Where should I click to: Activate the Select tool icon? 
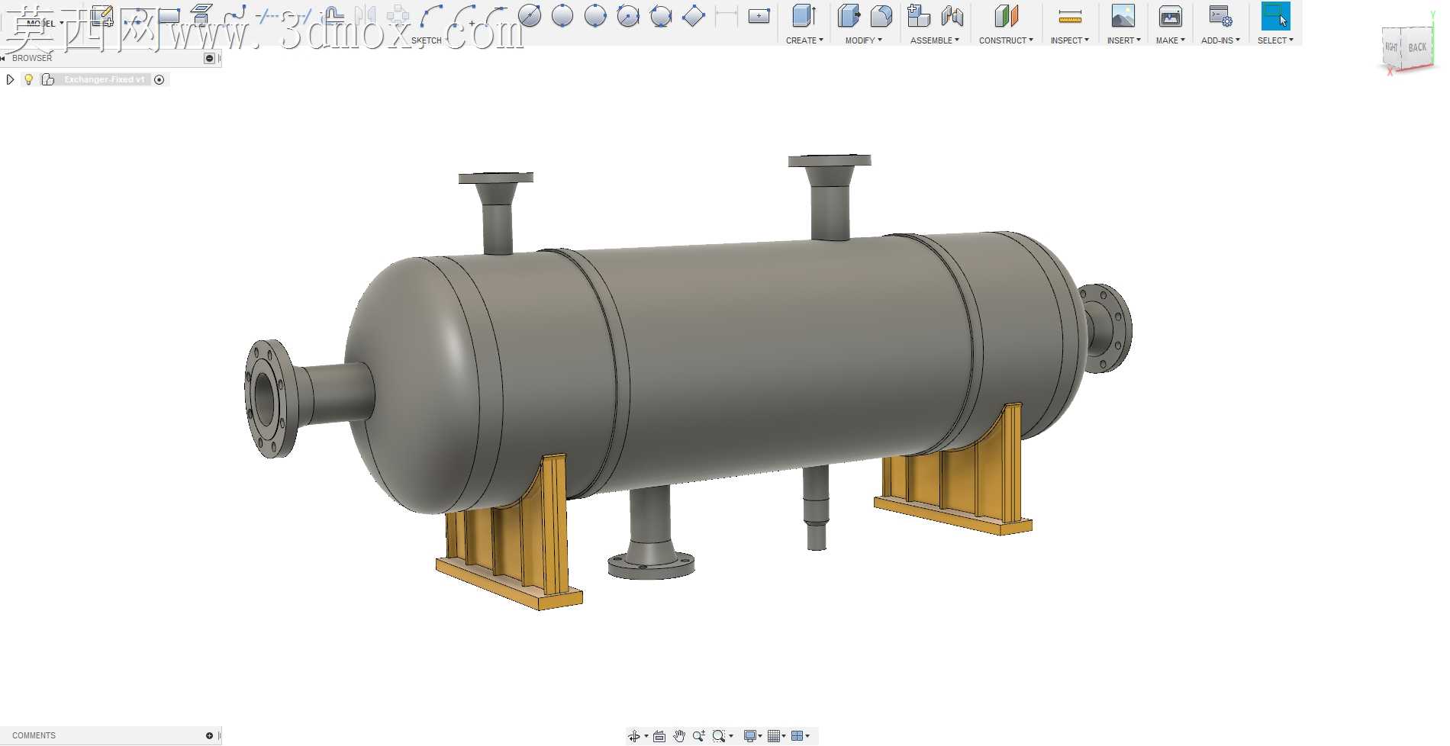1275,16
